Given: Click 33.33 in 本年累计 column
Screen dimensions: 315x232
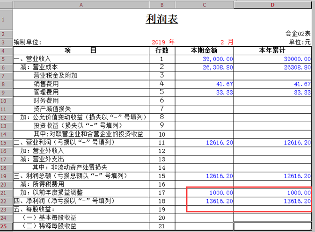Looking at the screenshot, I should pos(302,93).
